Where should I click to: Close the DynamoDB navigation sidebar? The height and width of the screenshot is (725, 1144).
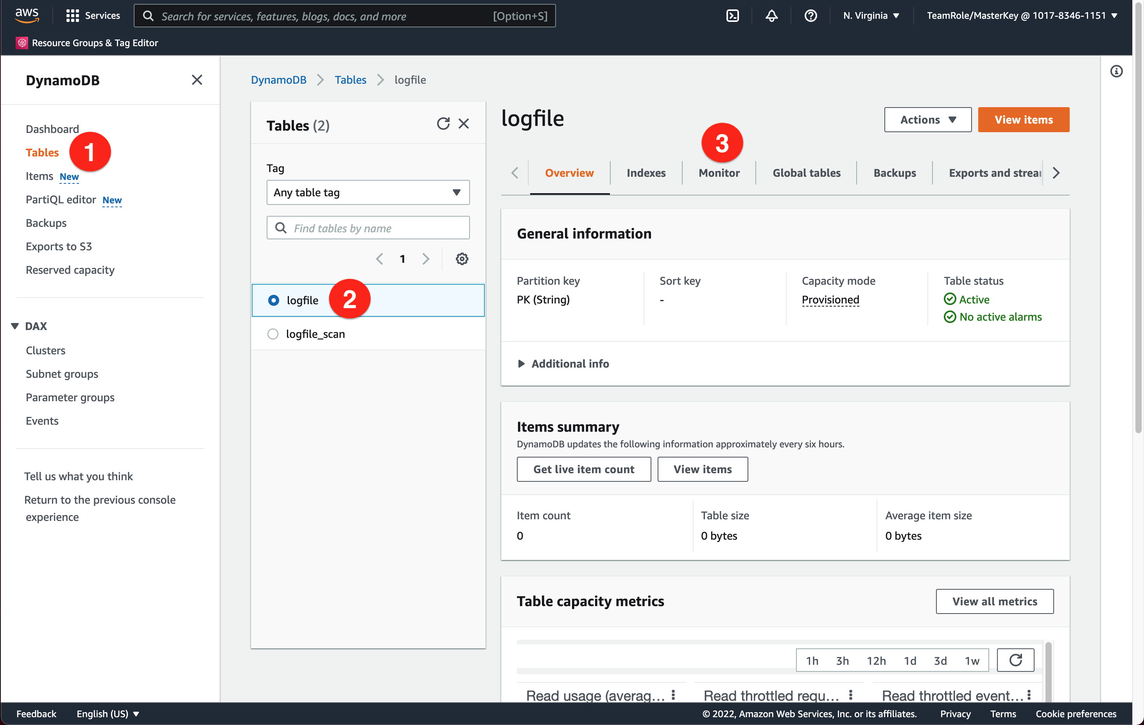pyautogui.click(x=197, y=80)
